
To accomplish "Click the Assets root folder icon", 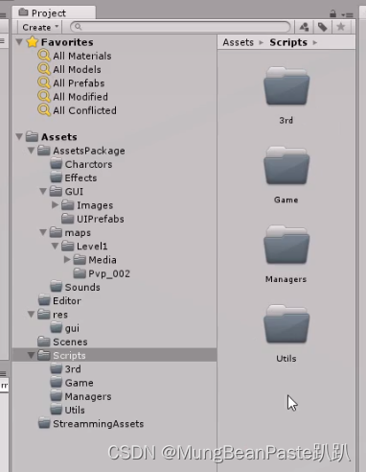I will [32, 136].
